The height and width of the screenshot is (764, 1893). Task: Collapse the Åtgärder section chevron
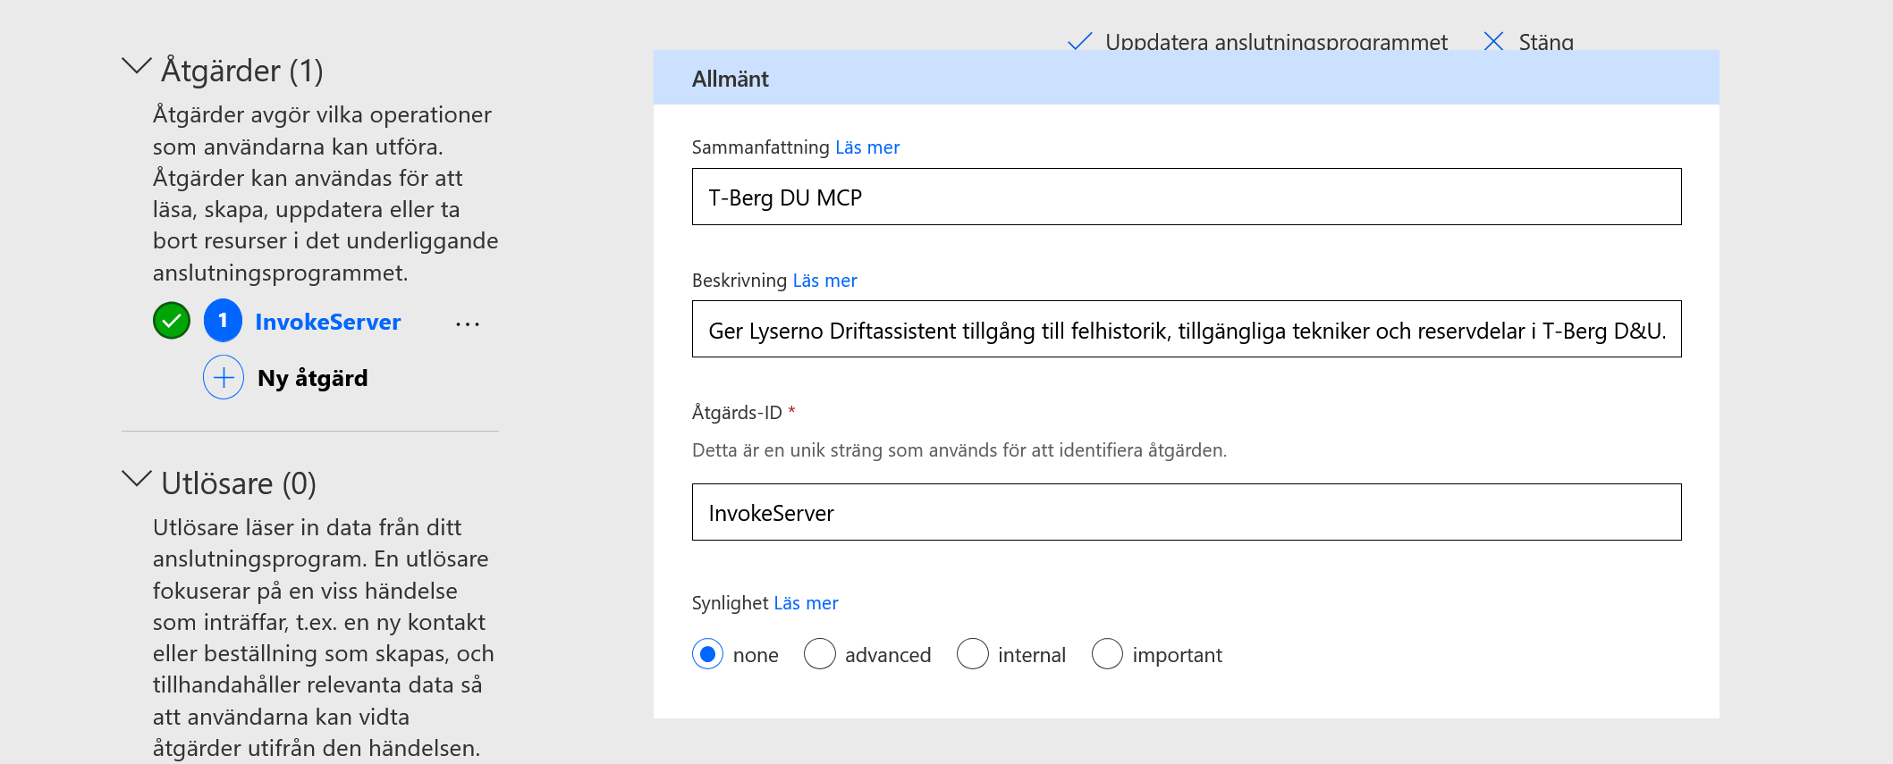coord(136,66)
